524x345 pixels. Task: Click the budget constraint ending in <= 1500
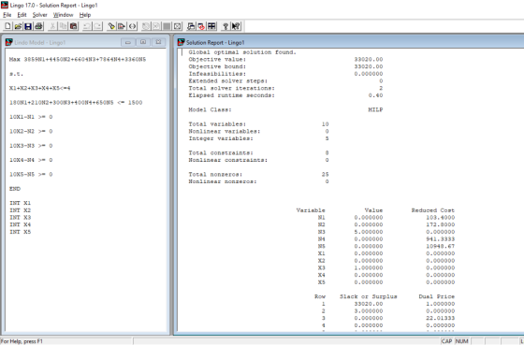pyautogui.click(x=76, y=103)
